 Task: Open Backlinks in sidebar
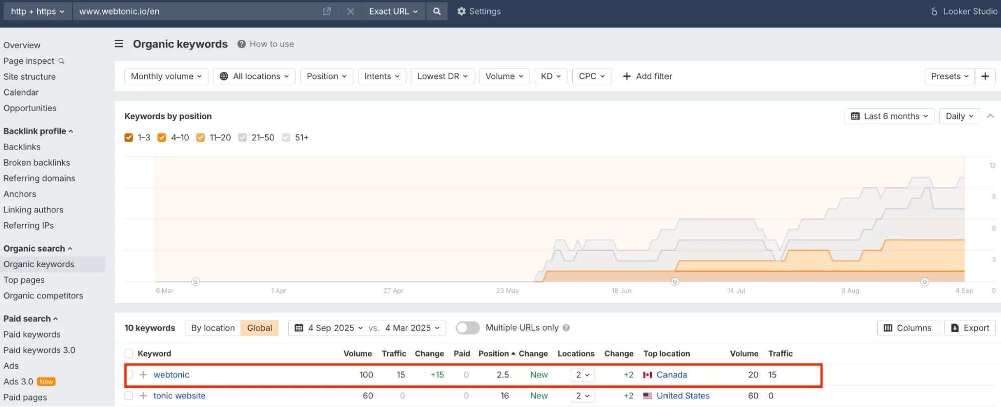(x=22, y=147)
